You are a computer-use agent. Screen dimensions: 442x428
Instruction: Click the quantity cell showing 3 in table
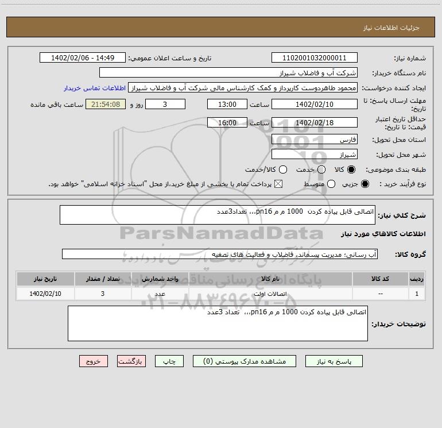point(103,294)
